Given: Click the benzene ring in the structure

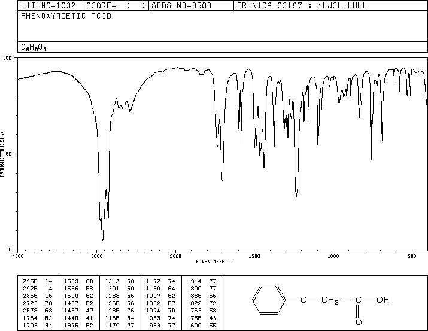Looking at the screenshot, I should click(x=269, y=300).
